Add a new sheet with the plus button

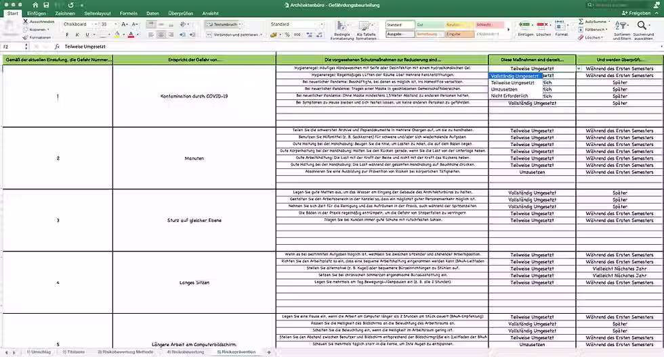(268, 352)
